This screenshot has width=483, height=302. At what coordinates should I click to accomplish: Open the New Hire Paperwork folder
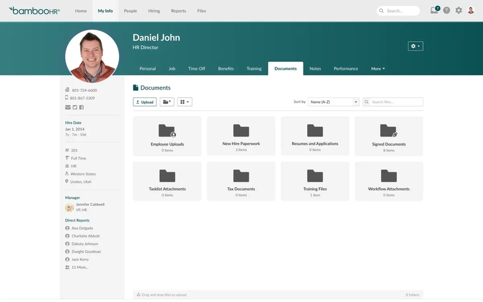click(241, 136)
